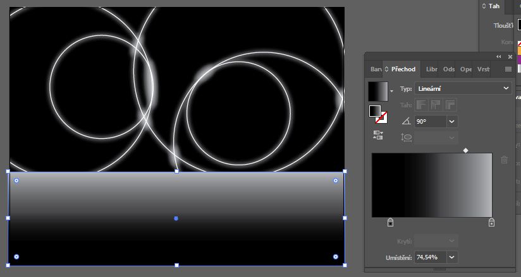Click the reverse gradient icon
521x277 pixels.
click(x=378, y=134)
